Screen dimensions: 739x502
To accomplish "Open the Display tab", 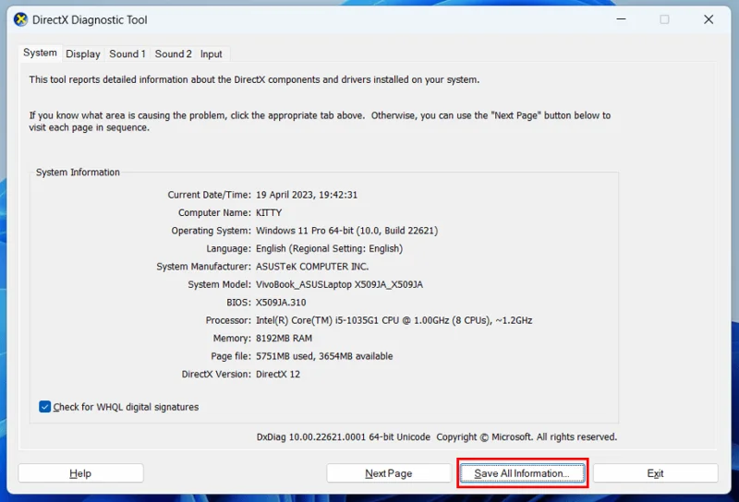I will tap(83, 54).
